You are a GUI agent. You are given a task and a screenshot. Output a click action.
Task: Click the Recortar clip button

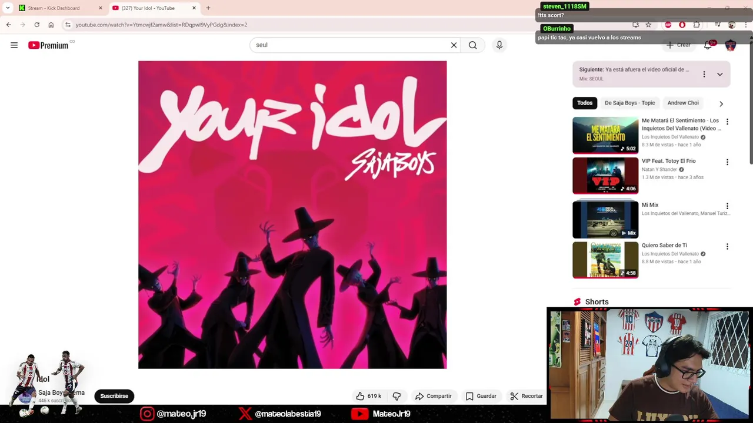coord(527,396)
